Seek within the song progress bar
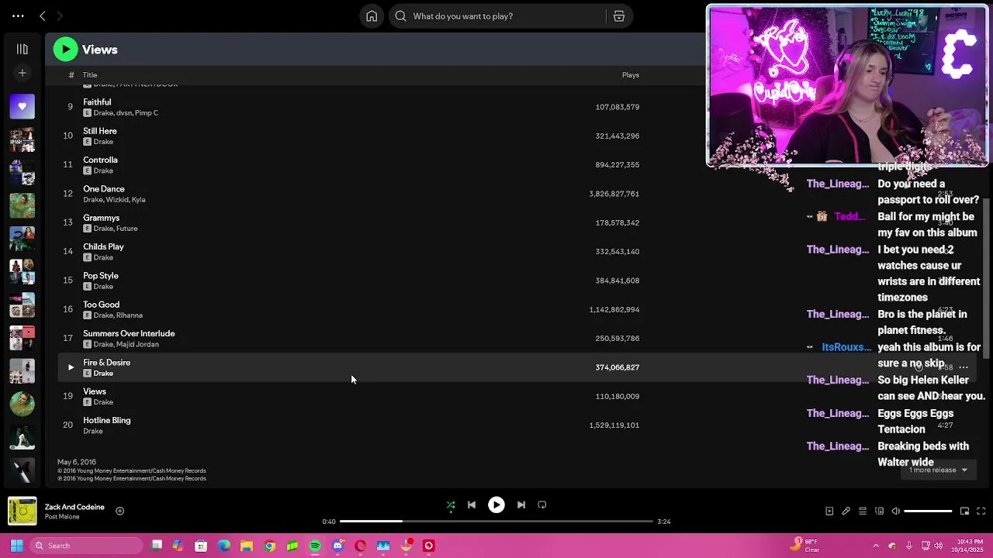The width and height of the screenshot is (993, 558). (x=496, y=522)
